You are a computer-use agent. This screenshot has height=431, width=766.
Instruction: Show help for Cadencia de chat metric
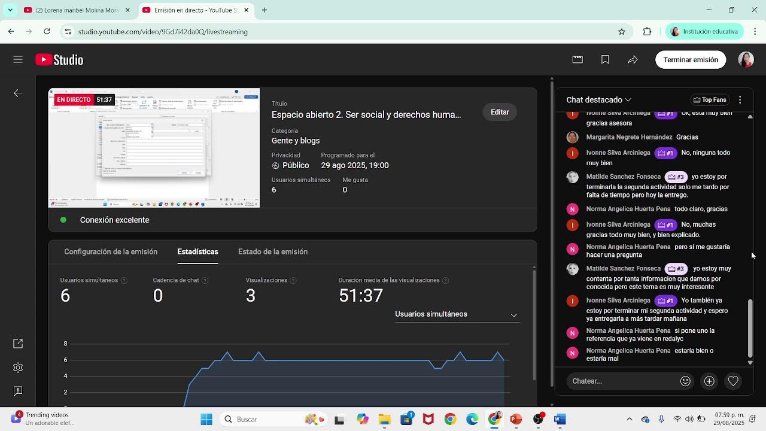pyautogui.click(x=205, y=280)
